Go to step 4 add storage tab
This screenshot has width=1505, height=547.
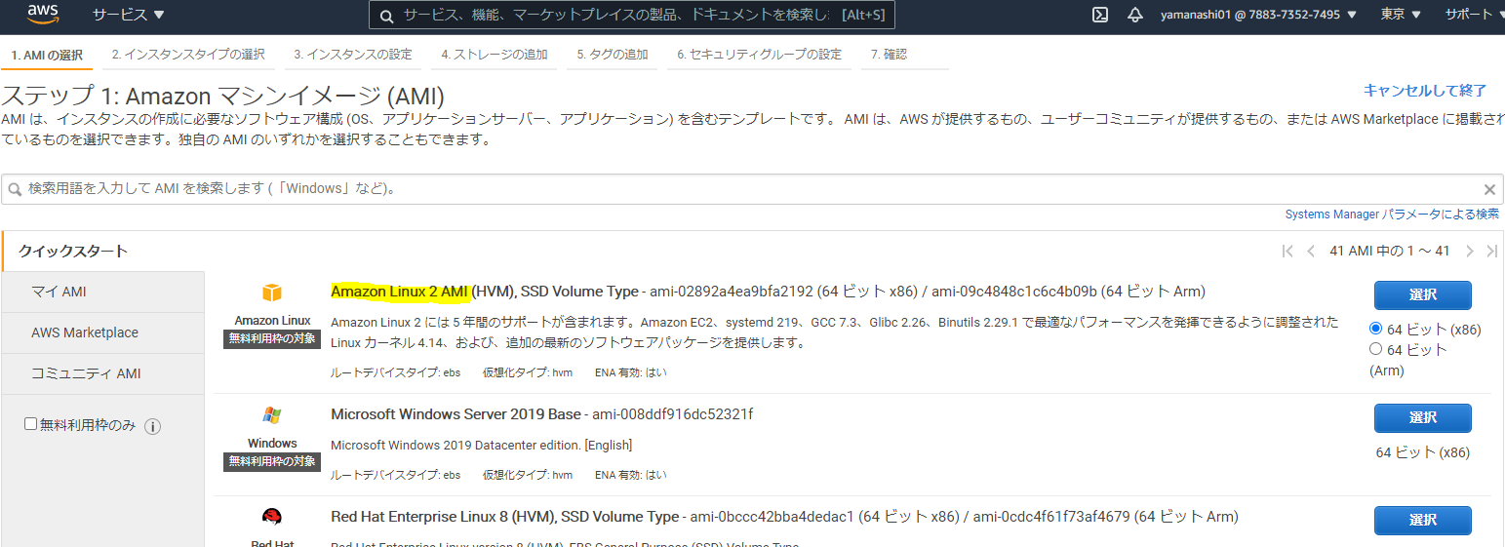pyautogui.click(x=495, y=55)
